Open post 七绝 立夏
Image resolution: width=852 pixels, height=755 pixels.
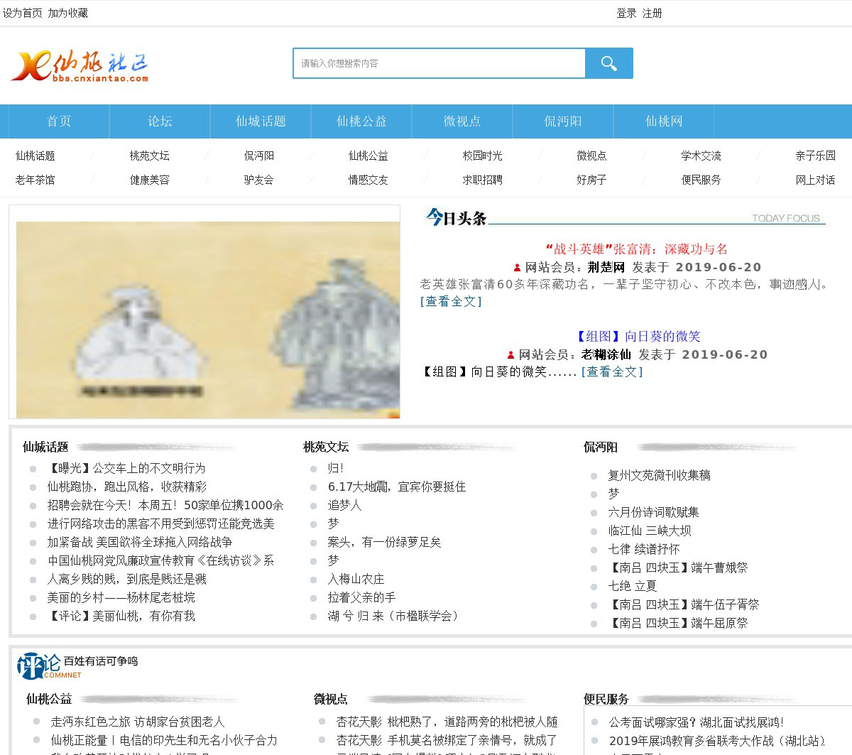point(633,587)
